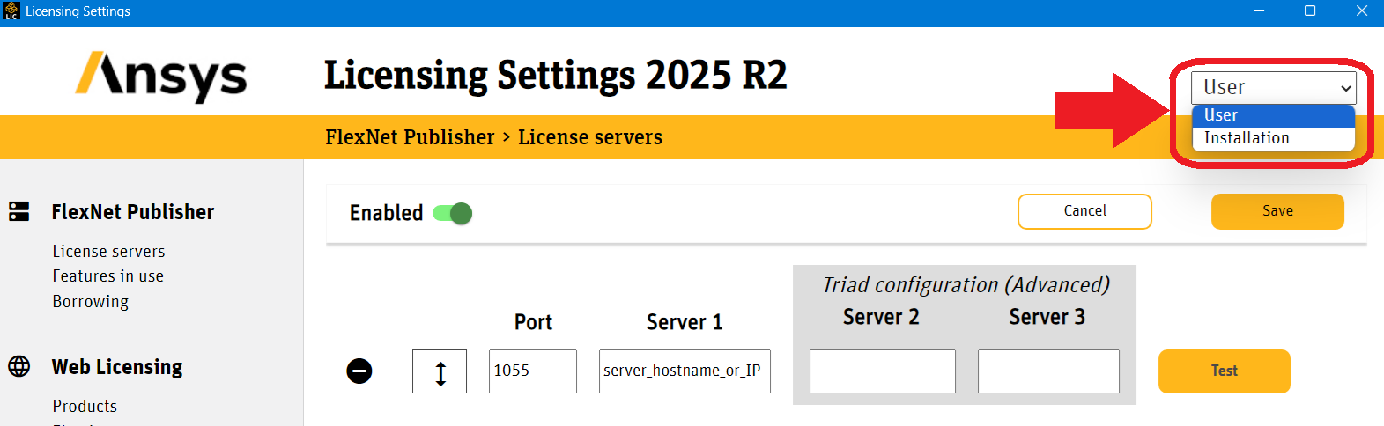Choose User option in dropdown list
This screenshot has height=426, width=1384.
pos(1221,115)
